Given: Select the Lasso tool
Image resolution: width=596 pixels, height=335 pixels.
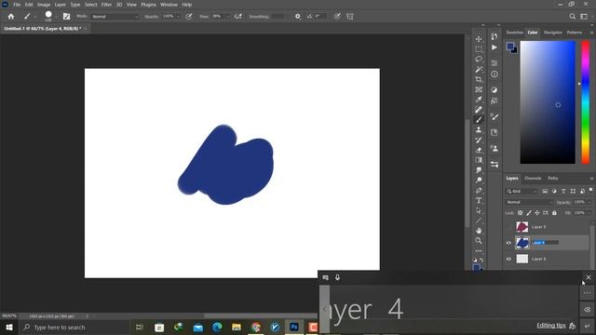Looking at the screenshot, I should pos(479,60).
